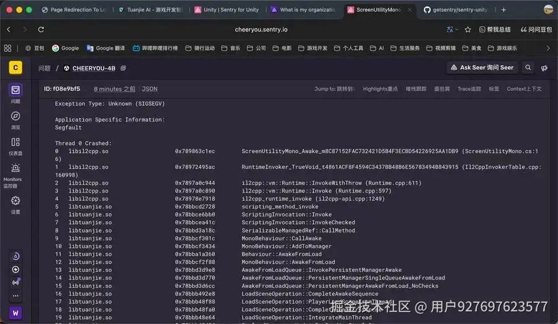Open the broadcast signal icon in sidebar
The image size is (558, 324).
(15, 282)
